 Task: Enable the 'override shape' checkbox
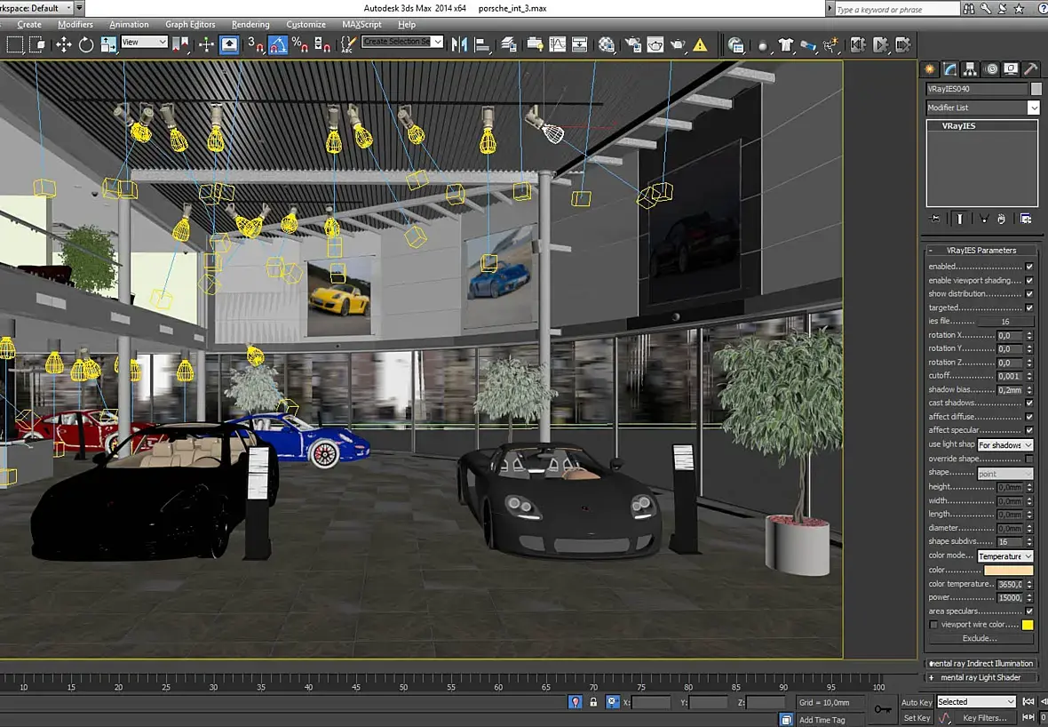[1029, 459]
